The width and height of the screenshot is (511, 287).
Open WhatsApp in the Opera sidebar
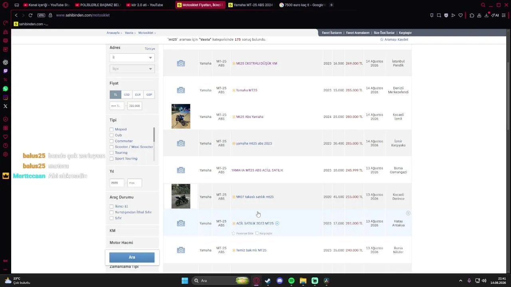(5, 88)
